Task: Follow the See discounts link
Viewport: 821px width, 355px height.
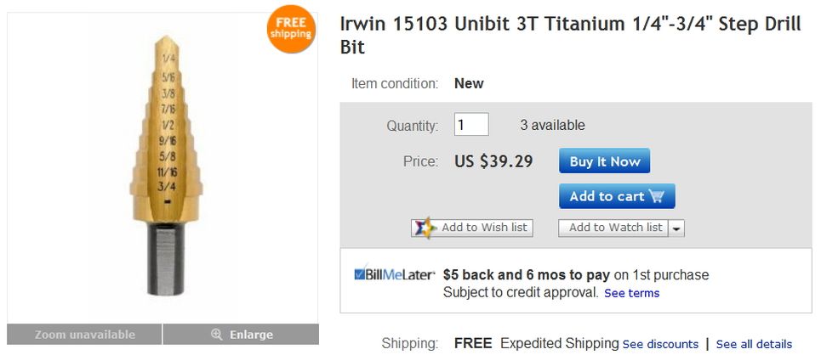Action: click(x=660, y=344)
